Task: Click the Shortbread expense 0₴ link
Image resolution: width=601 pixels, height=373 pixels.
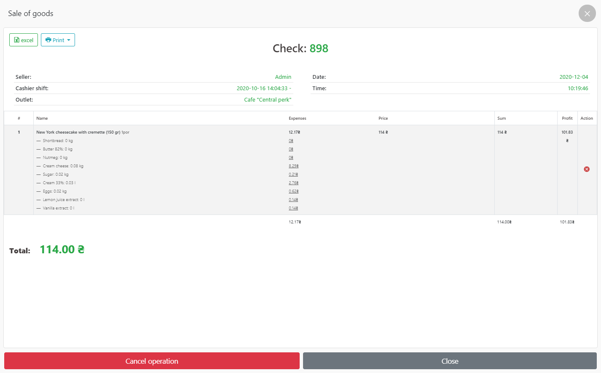Action: tap(291, 141)
